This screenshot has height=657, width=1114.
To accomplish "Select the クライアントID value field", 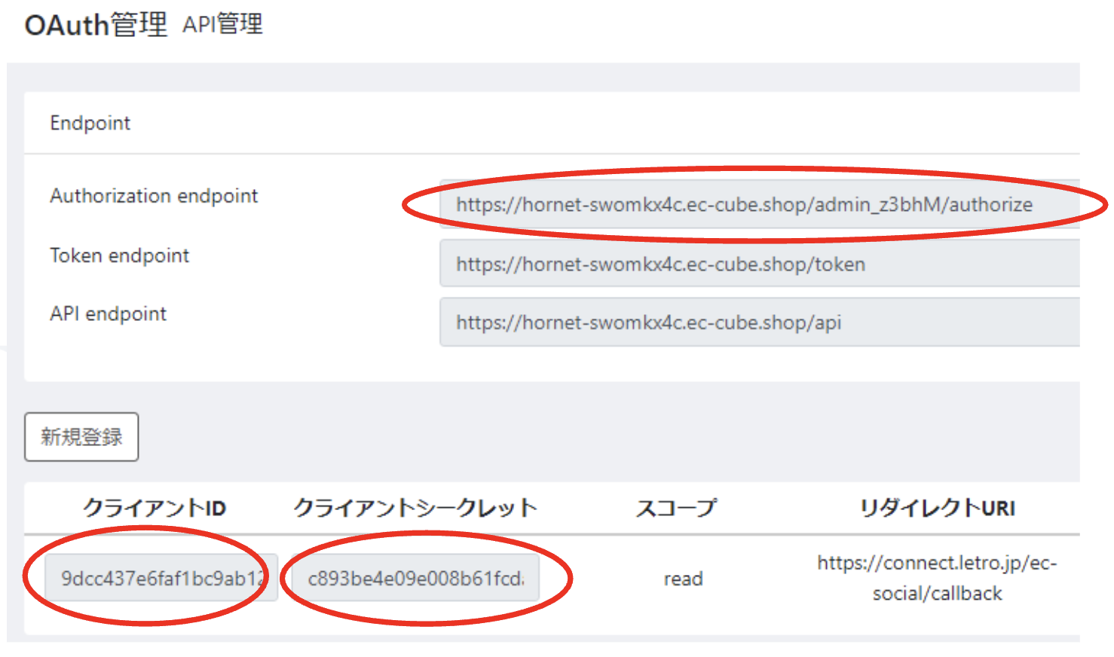I will [x=161, y=576].
